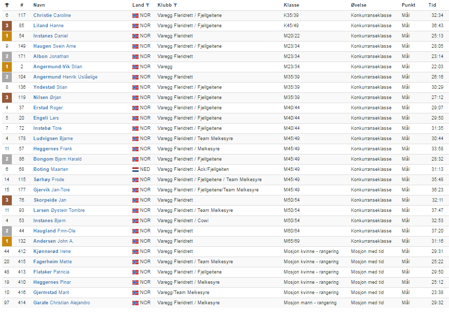Open Kjønnerød Irene's profile link

pos(52,251)
